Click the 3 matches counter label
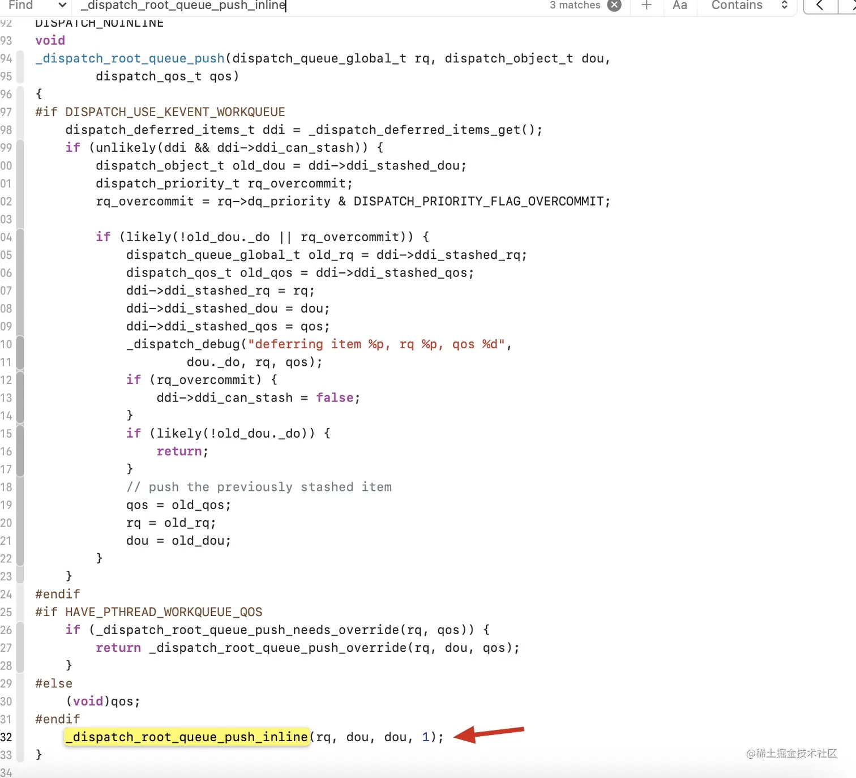 point(575,5)
